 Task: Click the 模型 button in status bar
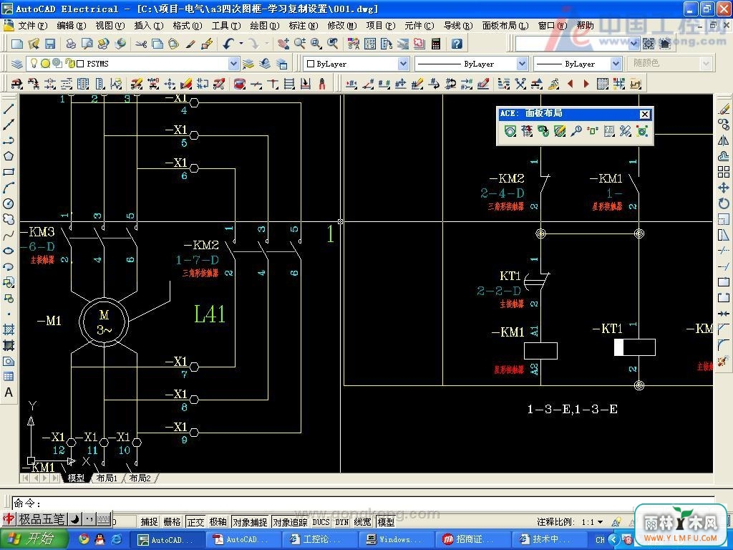point(386,521)
